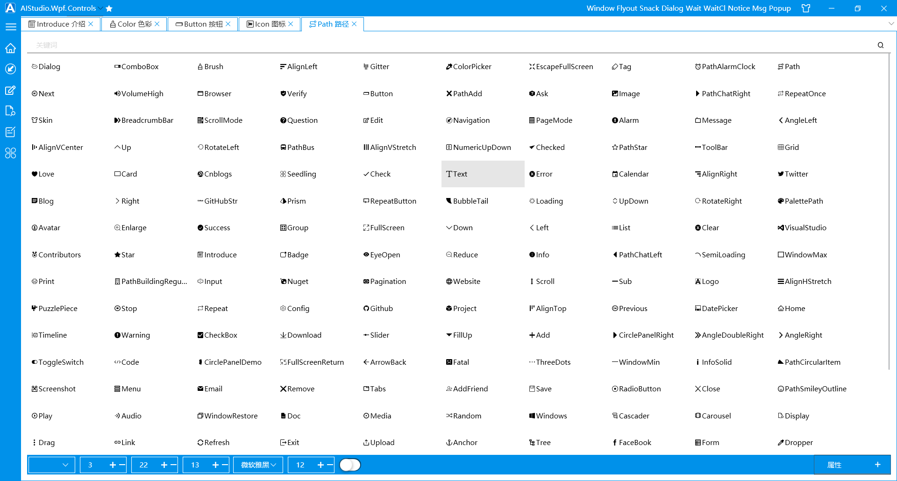The width and height of the screenshot is (897, 481).
Task: Open the Popup demo in title bar
Action: (780, 8)
